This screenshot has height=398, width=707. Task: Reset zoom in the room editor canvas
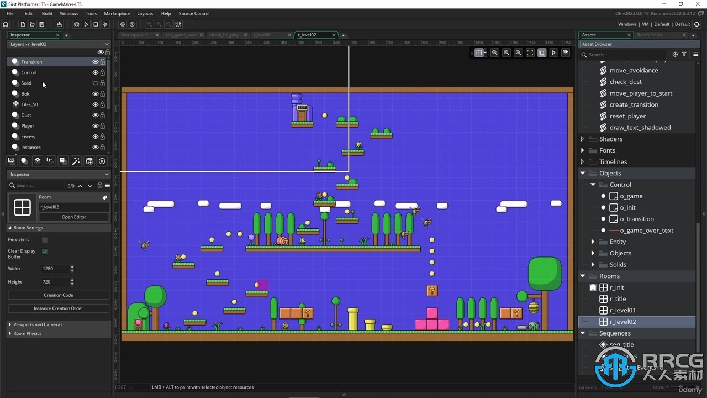pos(506,53)
